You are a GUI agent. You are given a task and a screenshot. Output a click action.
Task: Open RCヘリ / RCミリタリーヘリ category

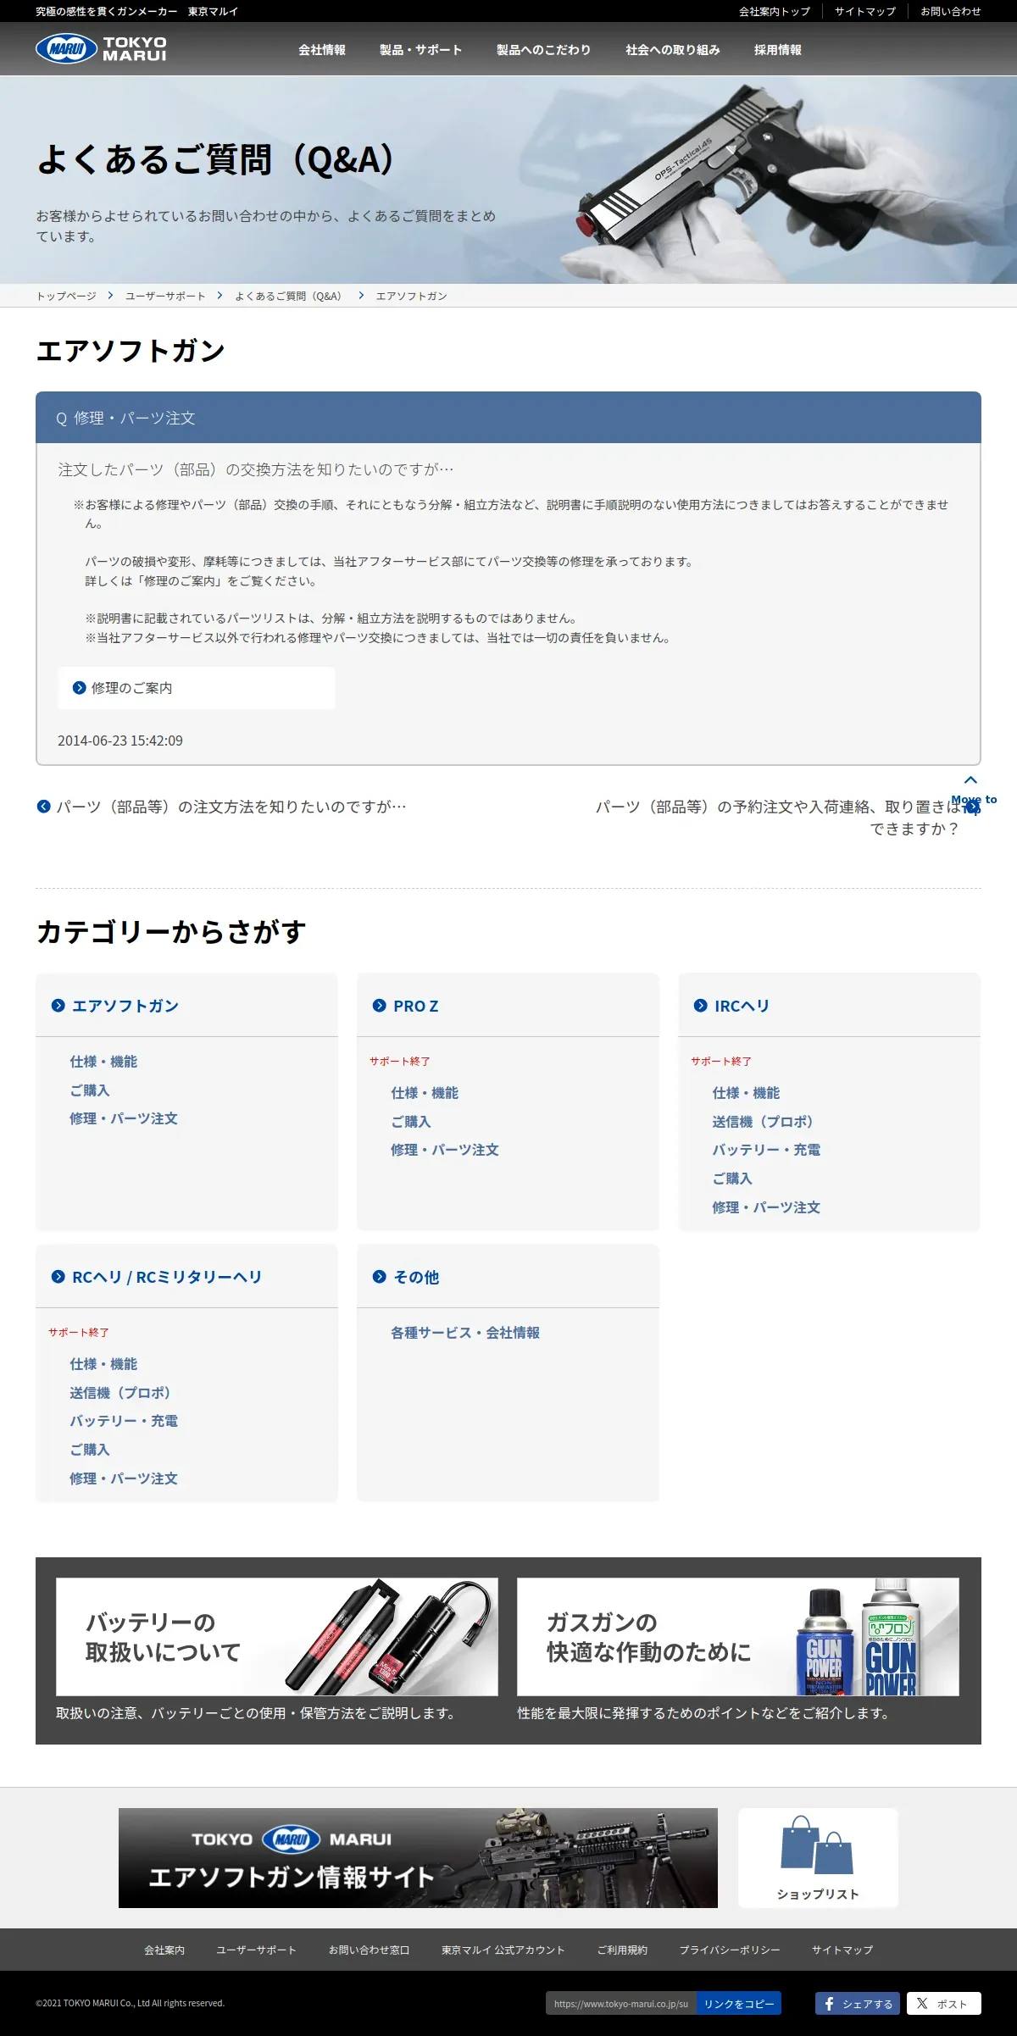pos(167,1277)
